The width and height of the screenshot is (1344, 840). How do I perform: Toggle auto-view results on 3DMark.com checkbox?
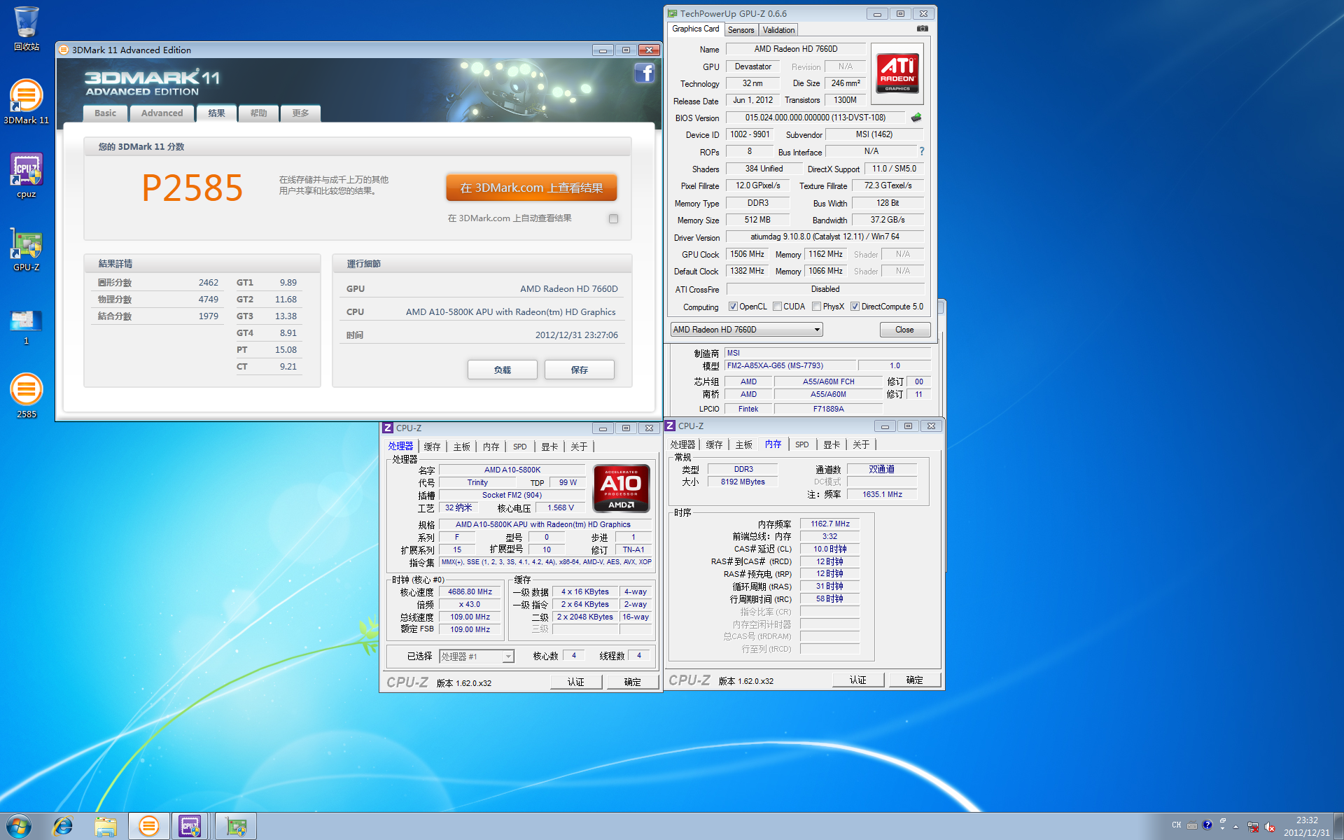coord(613,219)
